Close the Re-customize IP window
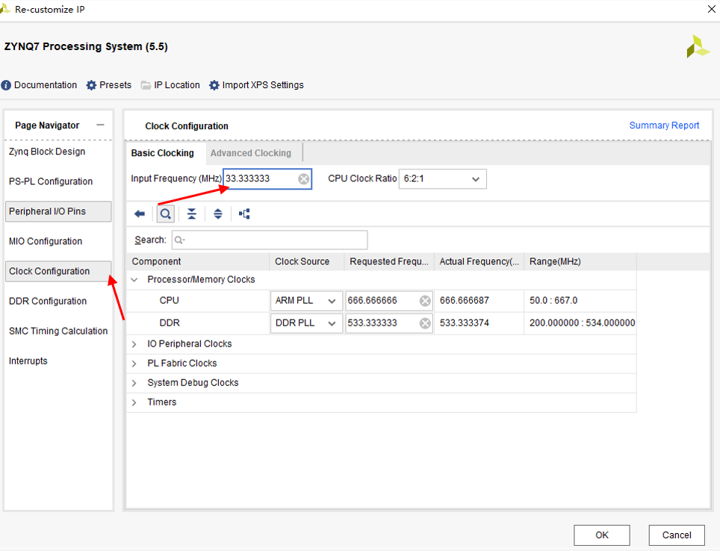Image resolution: width=720 pixels, height=551 pixels. 711,9
